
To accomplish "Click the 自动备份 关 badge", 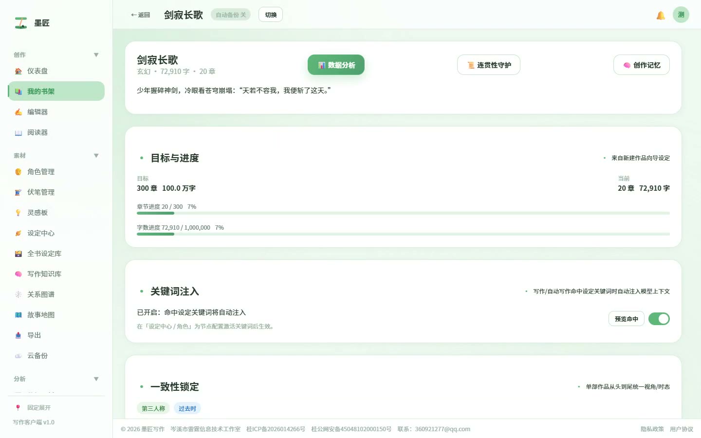I will pos(231,15).
